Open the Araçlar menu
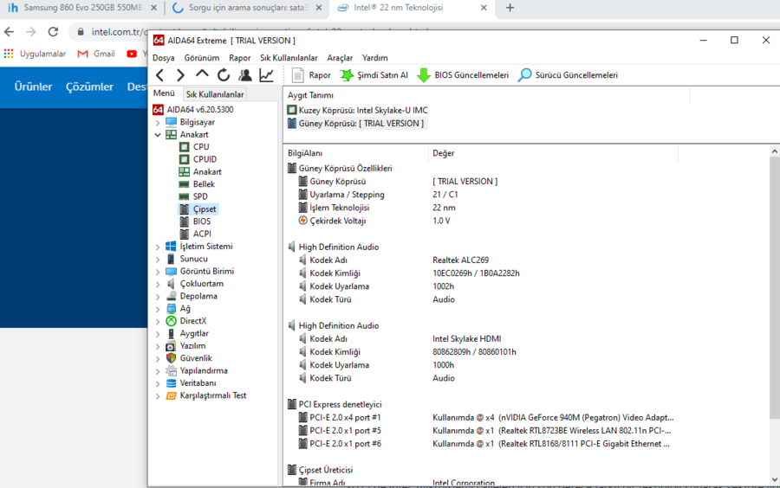The height and width of the screenshot is (488, 780). click(340, 58)
